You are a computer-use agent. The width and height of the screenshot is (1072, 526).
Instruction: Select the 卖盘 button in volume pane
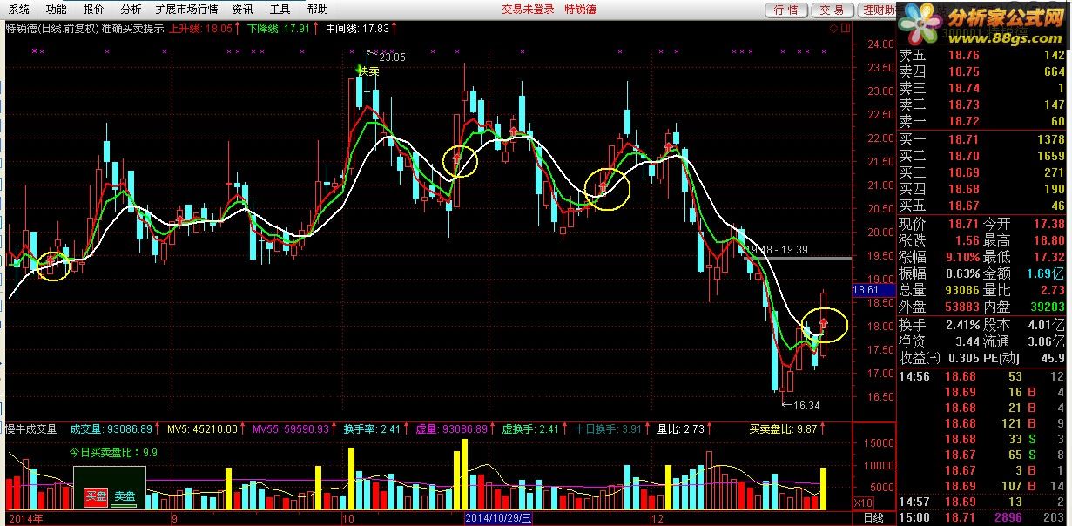point(125,496)
